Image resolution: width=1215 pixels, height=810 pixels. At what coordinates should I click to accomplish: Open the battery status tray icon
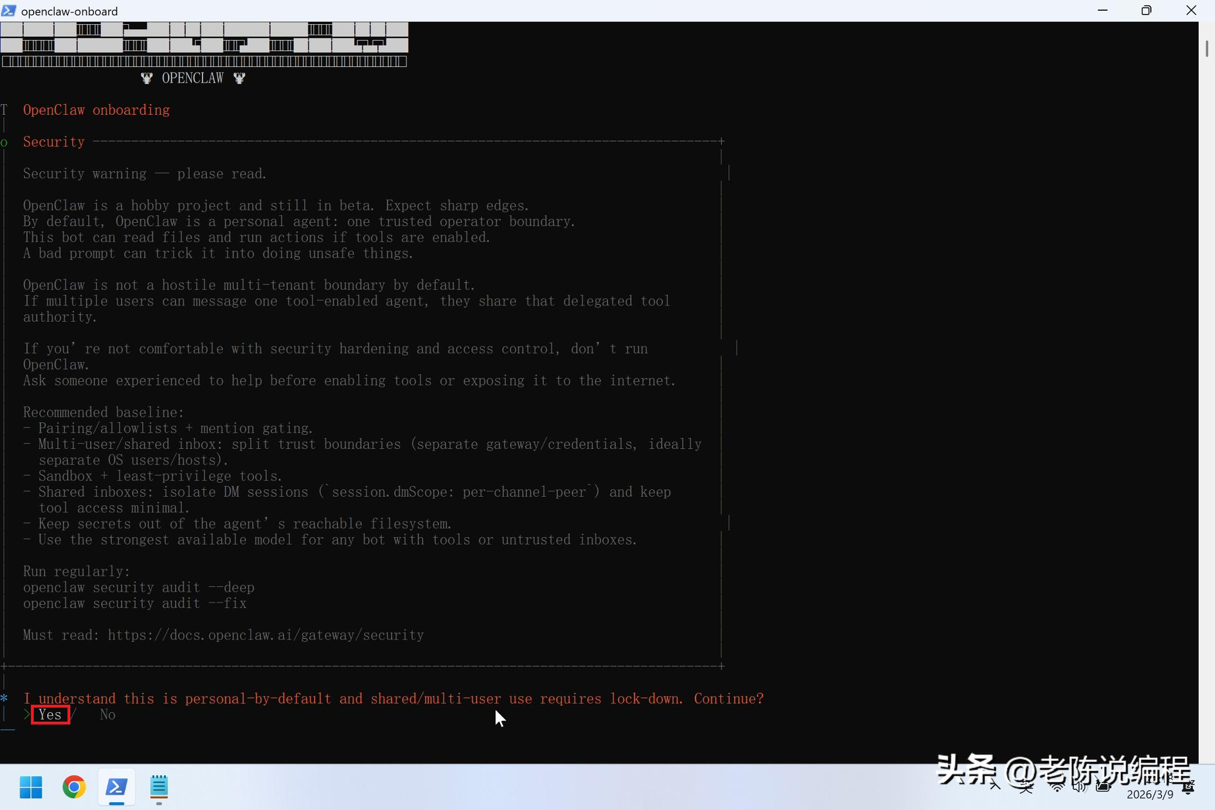tap(1102, 787)
